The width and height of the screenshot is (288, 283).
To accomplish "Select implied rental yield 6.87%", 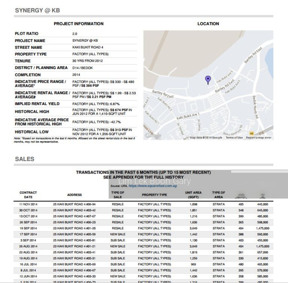I will coord(115,104).
